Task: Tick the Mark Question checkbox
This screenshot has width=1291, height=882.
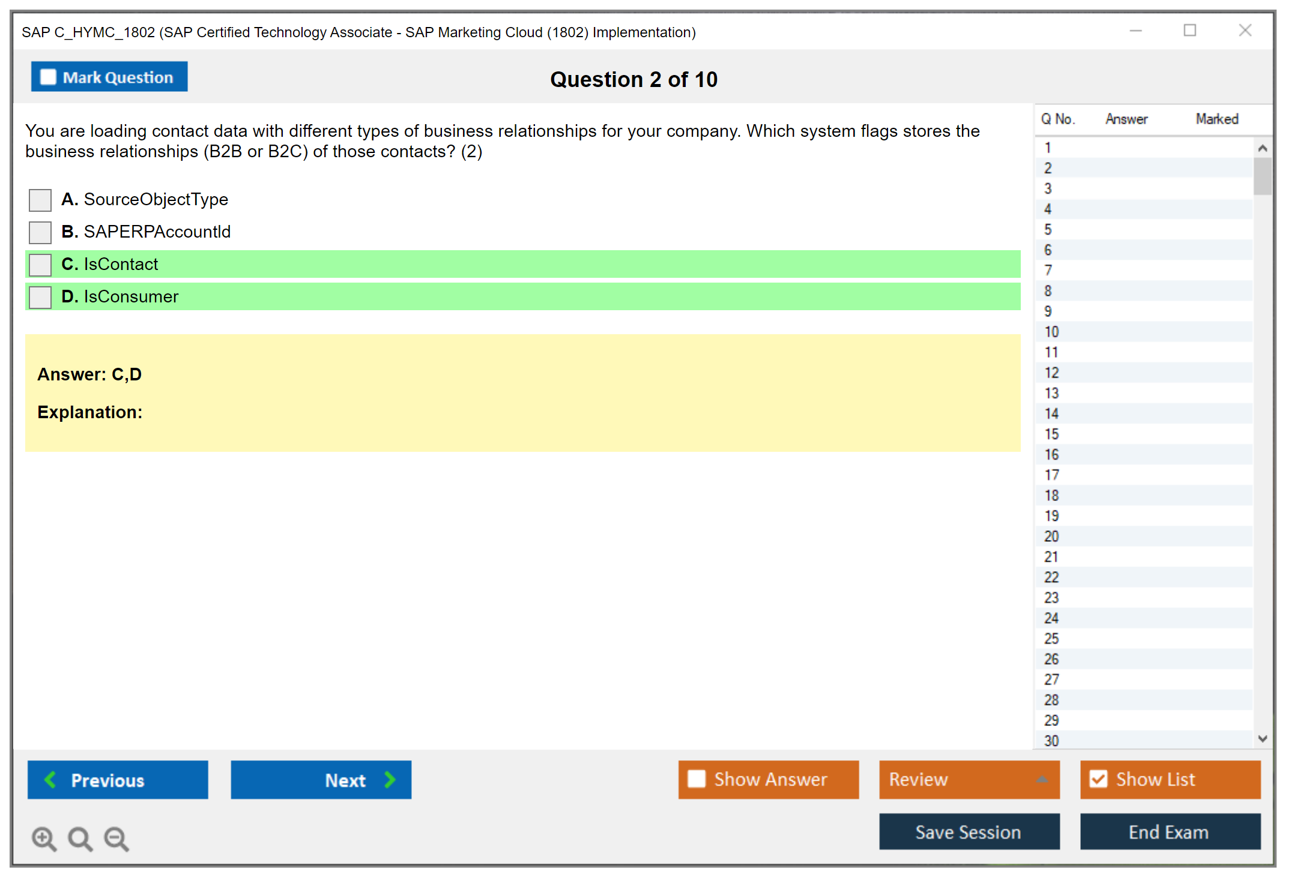Action: tap(48, 77)
